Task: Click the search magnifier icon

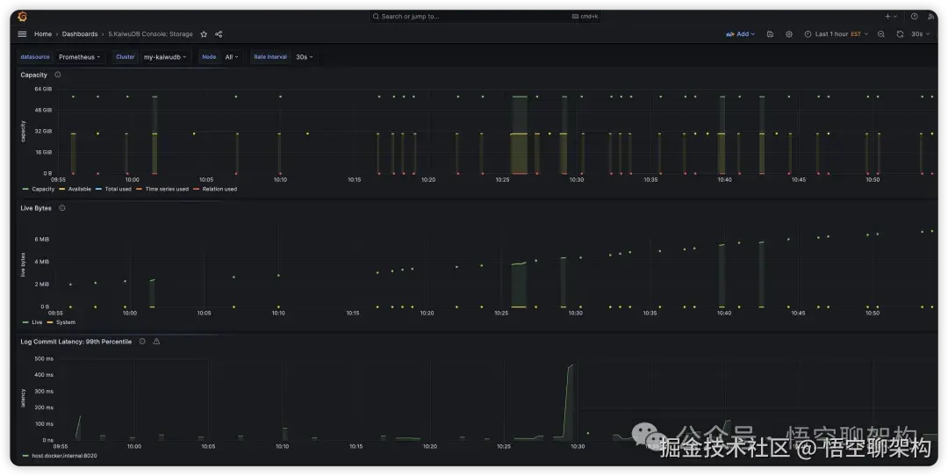Action: click(376, 17)
